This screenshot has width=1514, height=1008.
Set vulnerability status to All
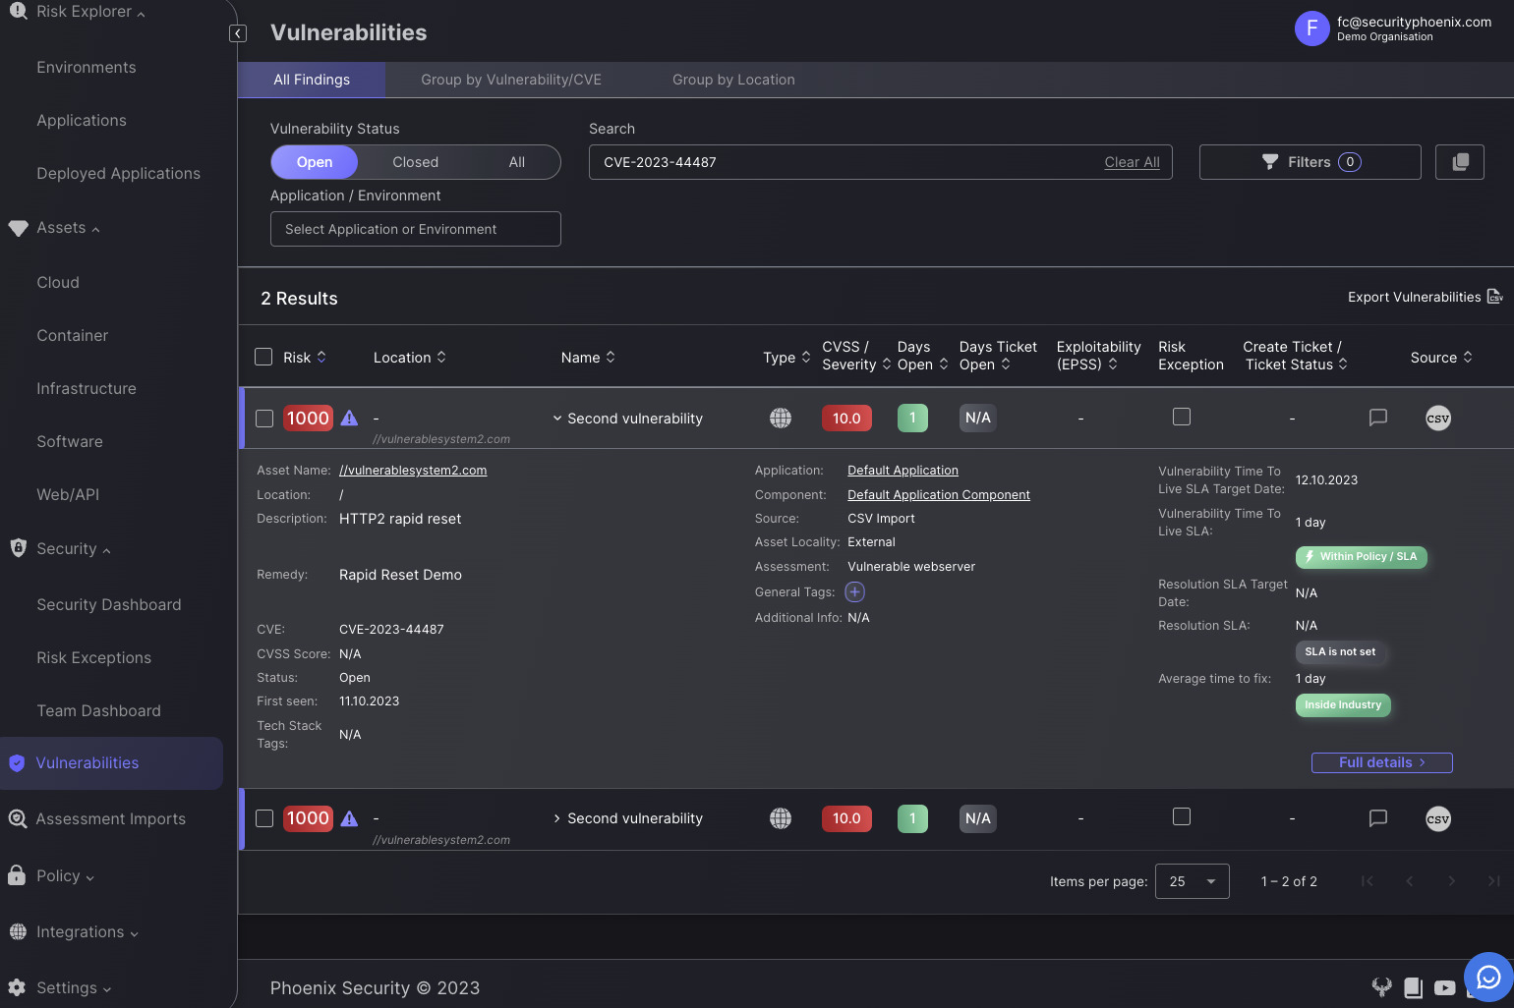tap(517, 162)
